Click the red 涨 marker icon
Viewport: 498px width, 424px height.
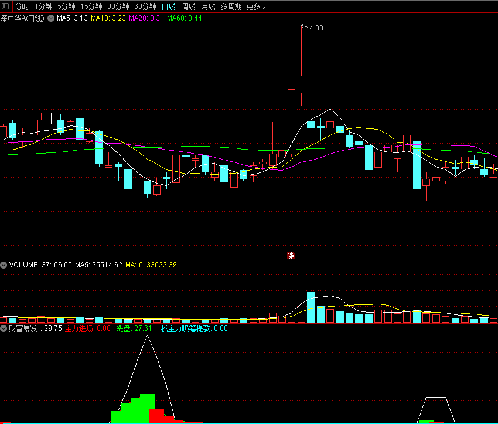point(291,256)
